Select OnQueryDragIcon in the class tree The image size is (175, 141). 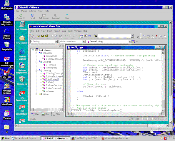click(54, 85)
